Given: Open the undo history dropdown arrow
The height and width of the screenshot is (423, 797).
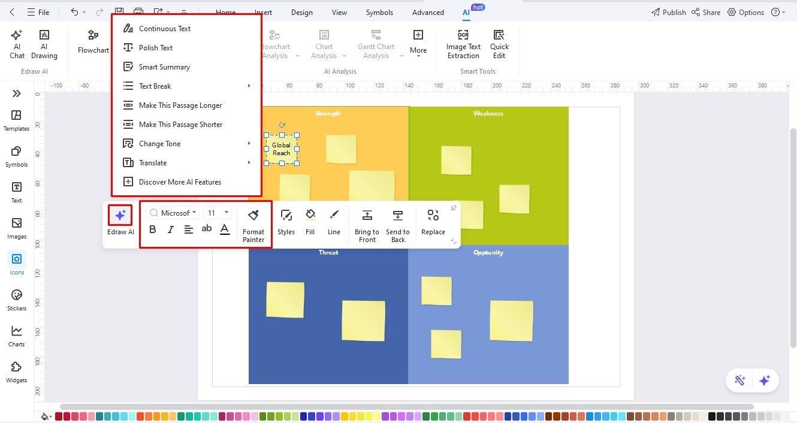Looking at the screenshot, I should (x=84, y=13).
